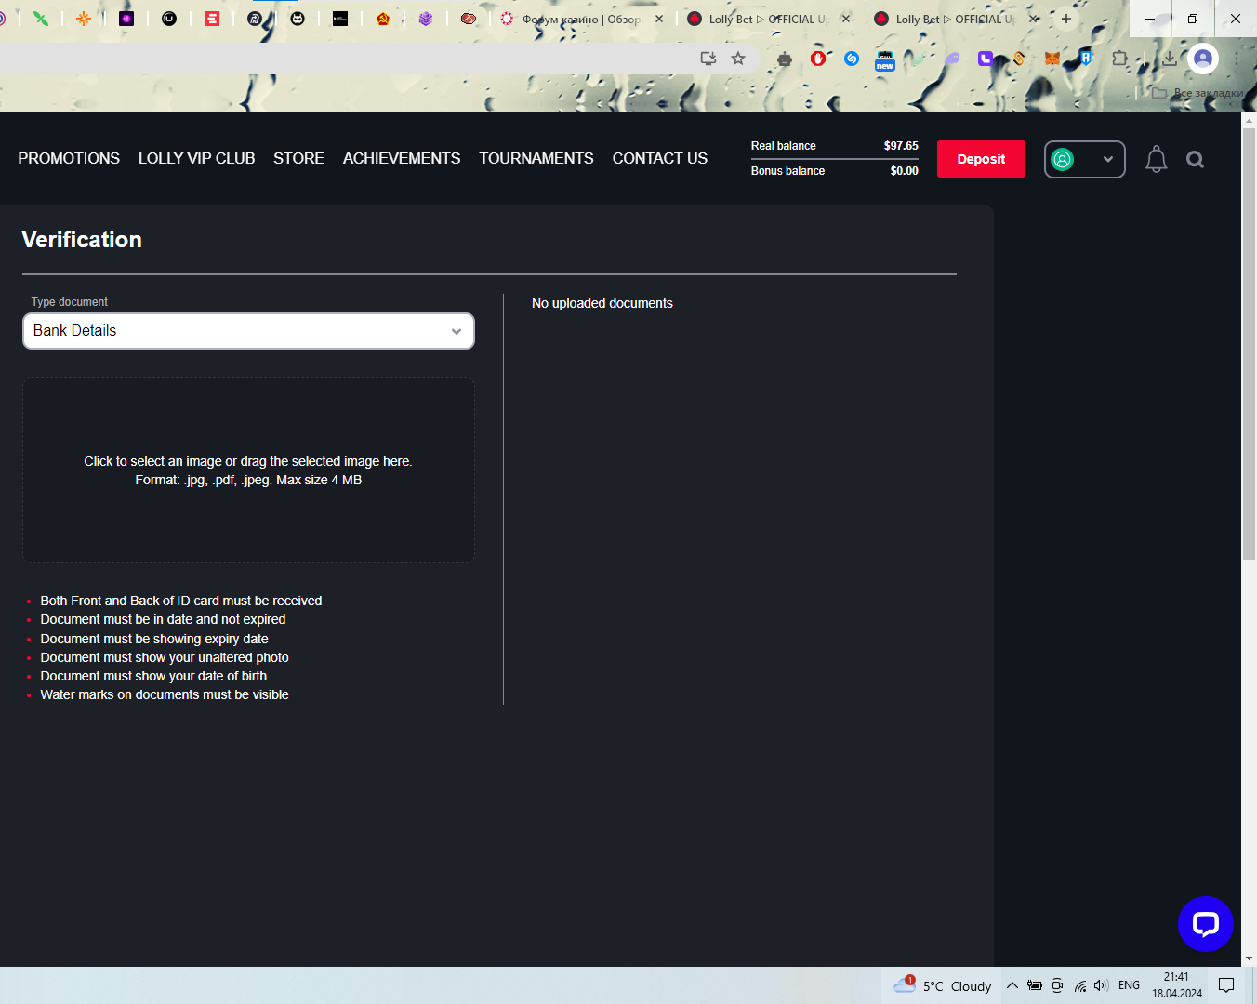Open the taskbar volume control
1257x1004 pixels.
tap(1102, 985)
